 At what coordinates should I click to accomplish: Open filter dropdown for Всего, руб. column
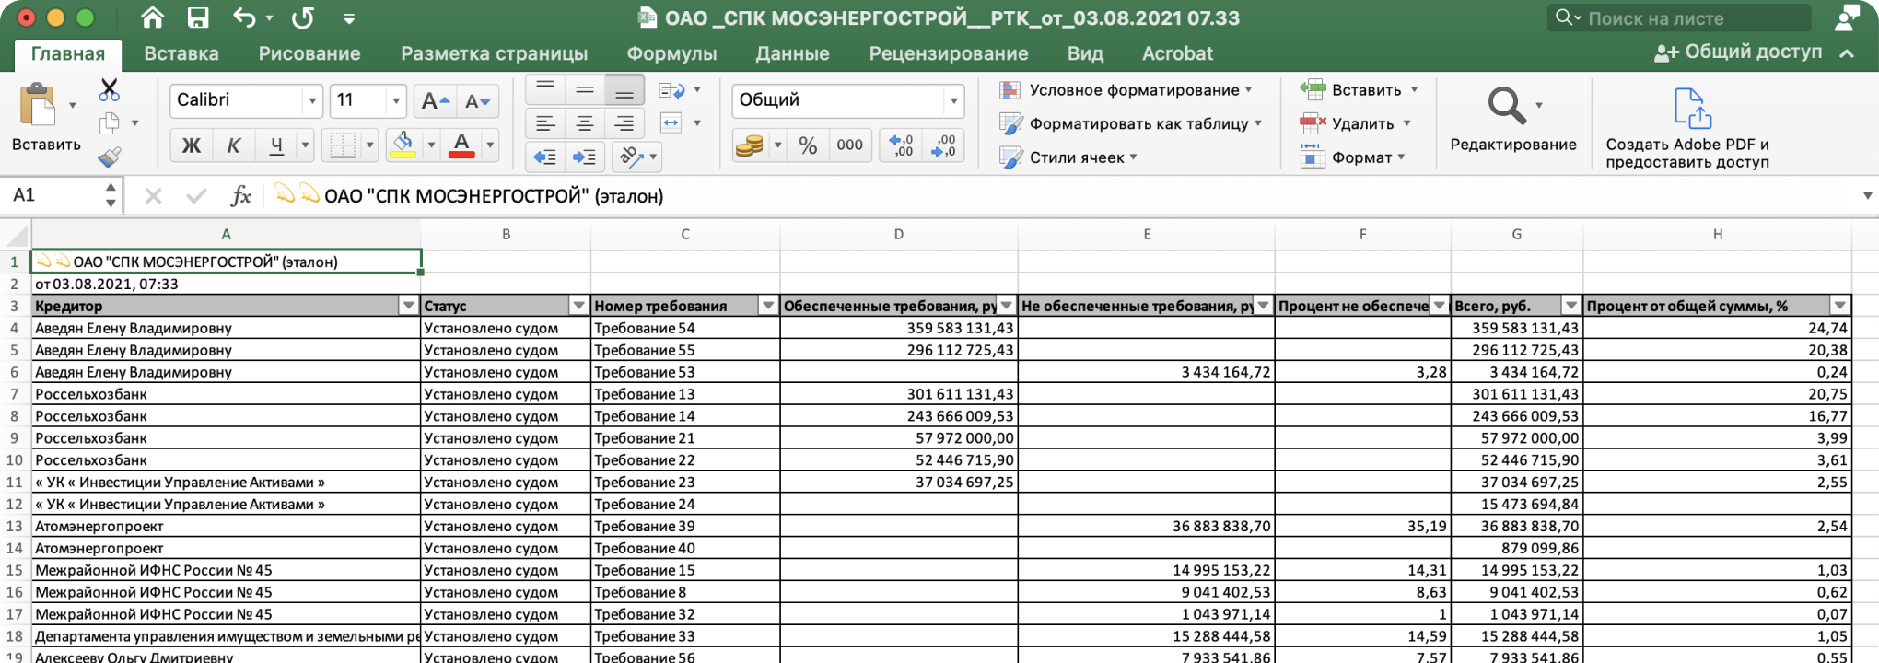[1570, 306]
